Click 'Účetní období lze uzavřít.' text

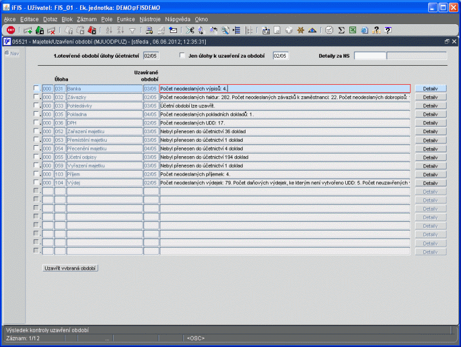(188, 105)
